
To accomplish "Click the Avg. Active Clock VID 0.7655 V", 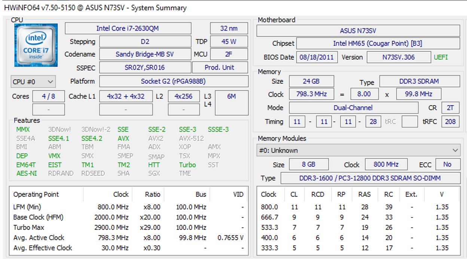I will point(231,238).
